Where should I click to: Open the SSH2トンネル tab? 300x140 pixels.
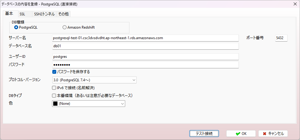(x=44, y=14)
